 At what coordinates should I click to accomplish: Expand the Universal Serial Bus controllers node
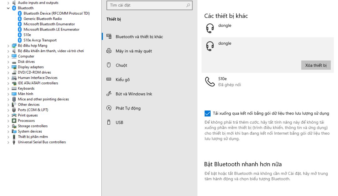point(8,142)
